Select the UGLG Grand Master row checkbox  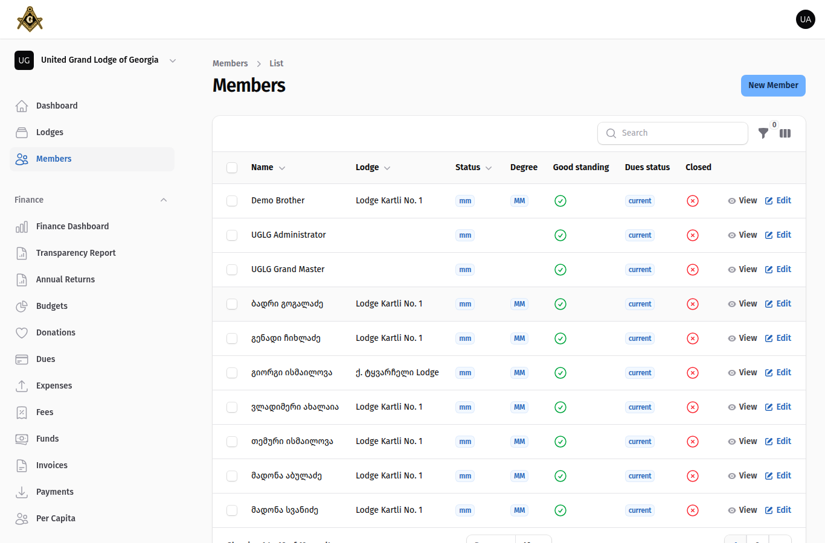point(232,270)
